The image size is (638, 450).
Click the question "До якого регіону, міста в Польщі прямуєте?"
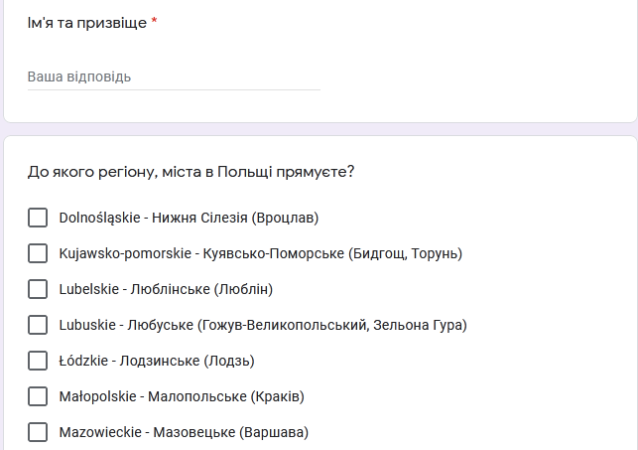[191, 172]
